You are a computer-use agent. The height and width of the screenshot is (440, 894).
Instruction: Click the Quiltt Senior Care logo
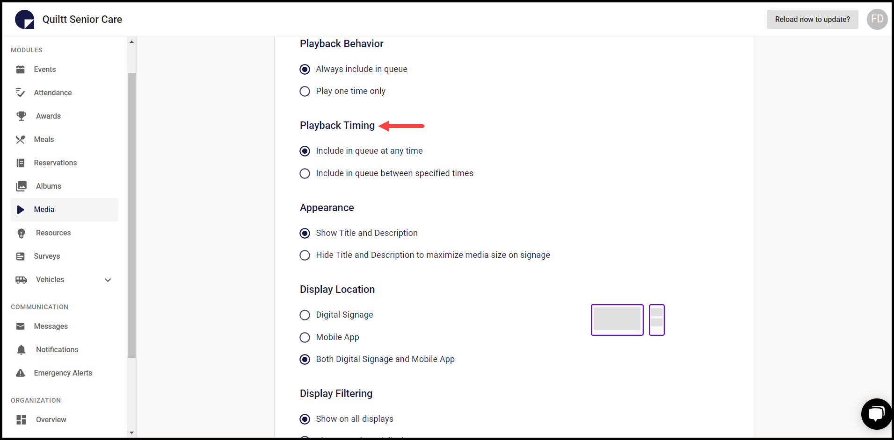pyautogui.click(x=25, y=20)
